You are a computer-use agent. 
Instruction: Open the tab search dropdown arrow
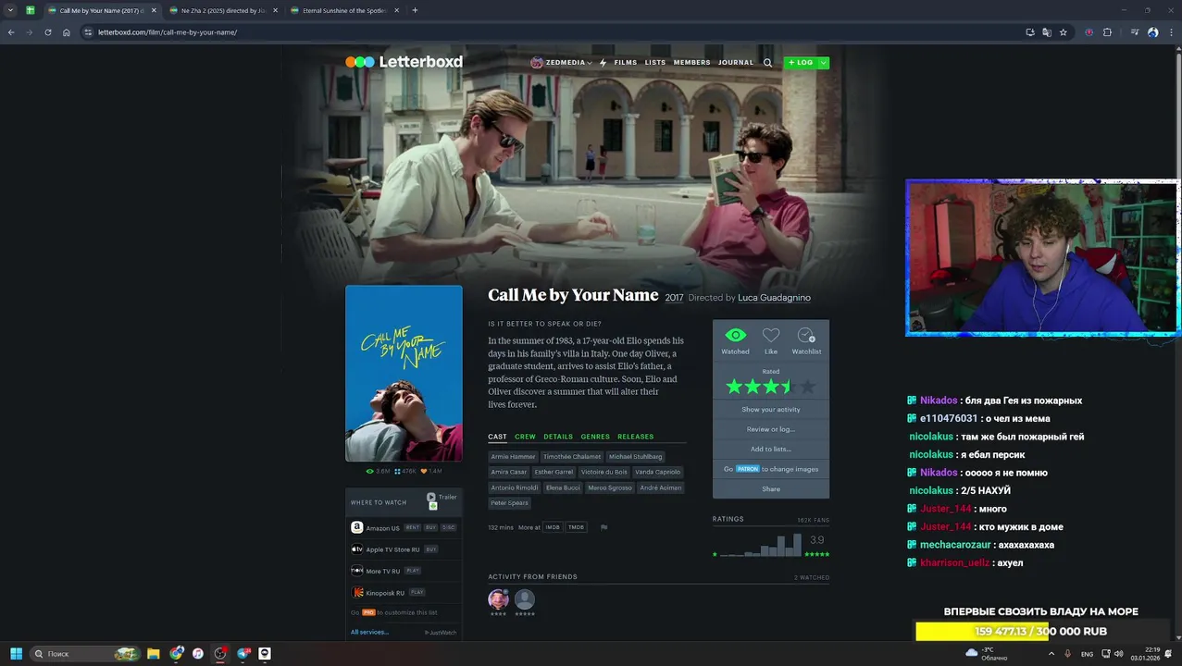10,10
